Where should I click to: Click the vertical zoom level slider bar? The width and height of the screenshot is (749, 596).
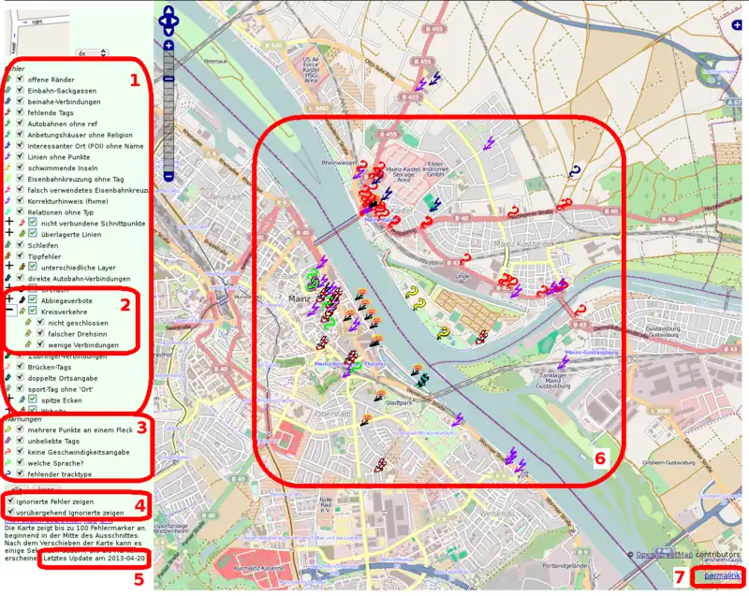169,112
